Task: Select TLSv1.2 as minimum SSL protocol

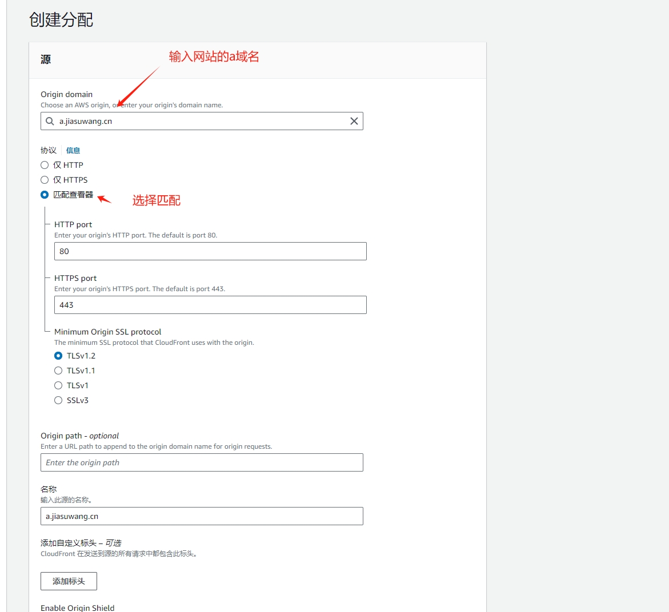Action: tap(58, 356)
